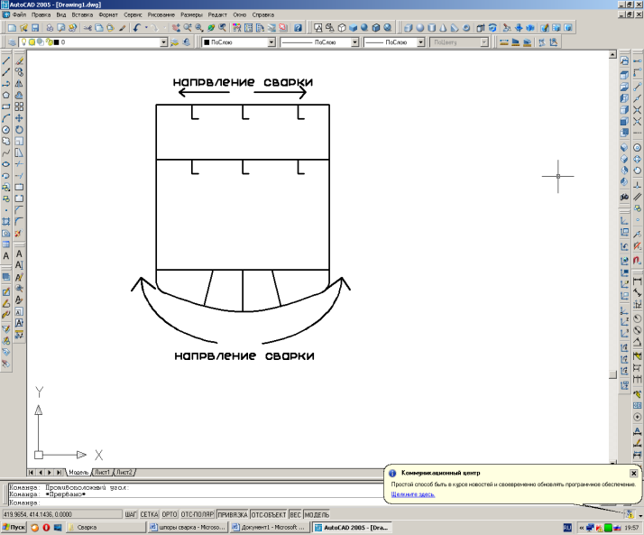Click the Undo arrow in toolbar

[136, 28]
